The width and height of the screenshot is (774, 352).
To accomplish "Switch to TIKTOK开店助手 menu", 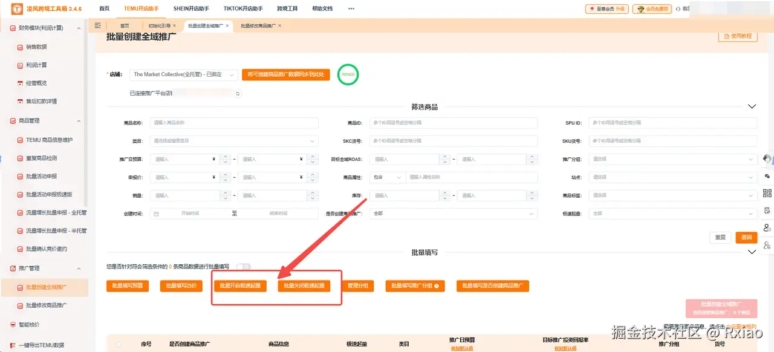I will tap(242, 8).
